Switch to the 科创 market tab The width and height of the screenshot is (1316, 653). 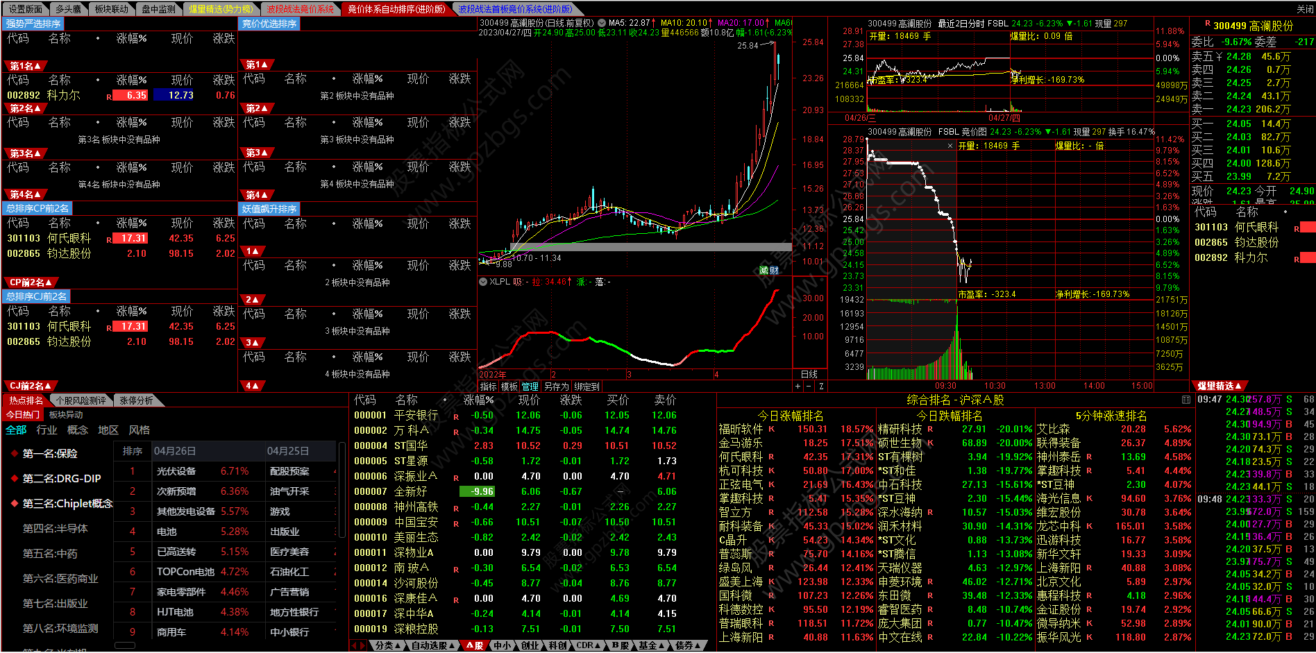coord(557,645)
